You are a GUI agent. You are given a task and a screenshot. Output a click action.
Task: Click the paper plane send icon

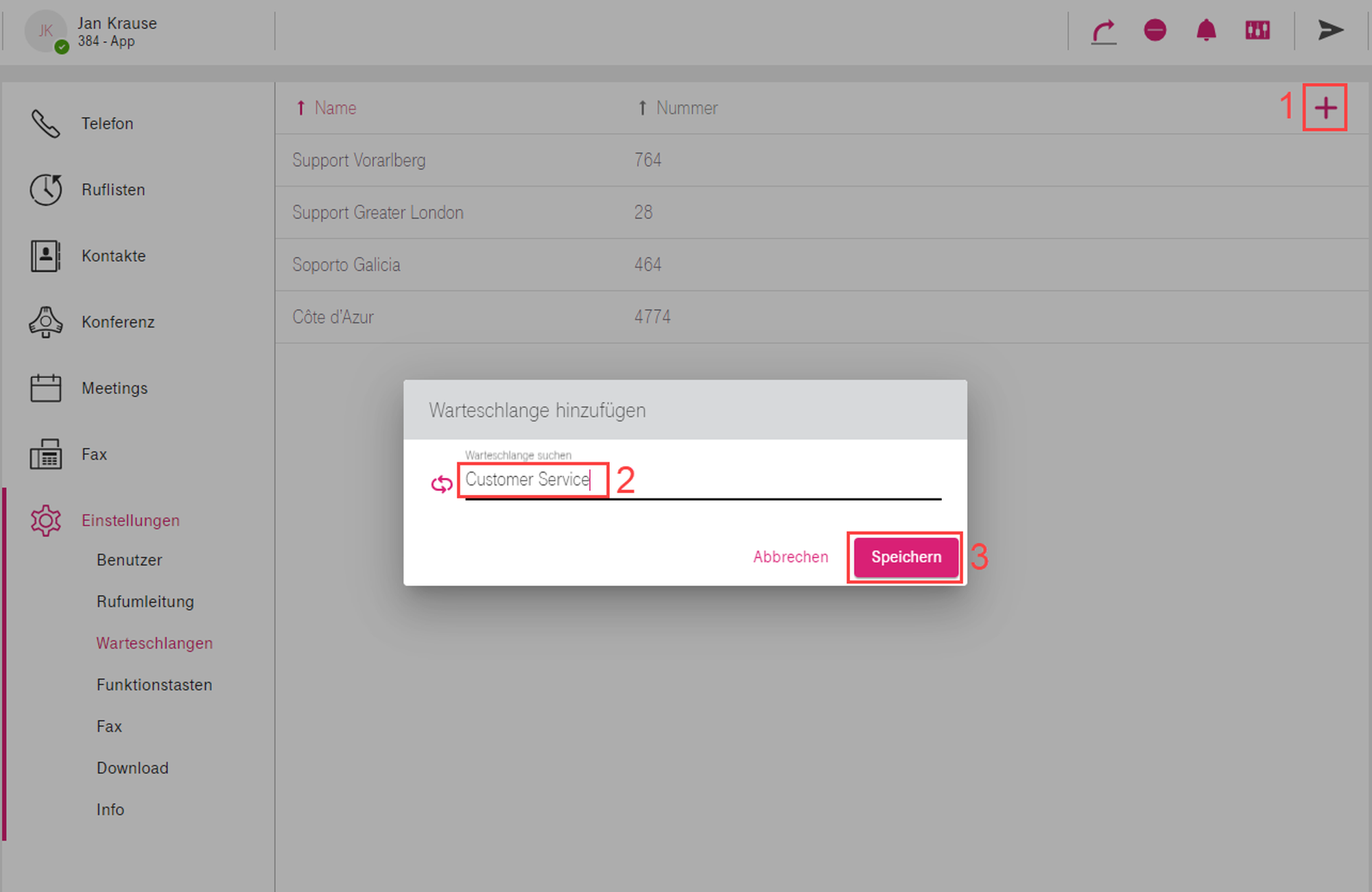click(1330, 30)
